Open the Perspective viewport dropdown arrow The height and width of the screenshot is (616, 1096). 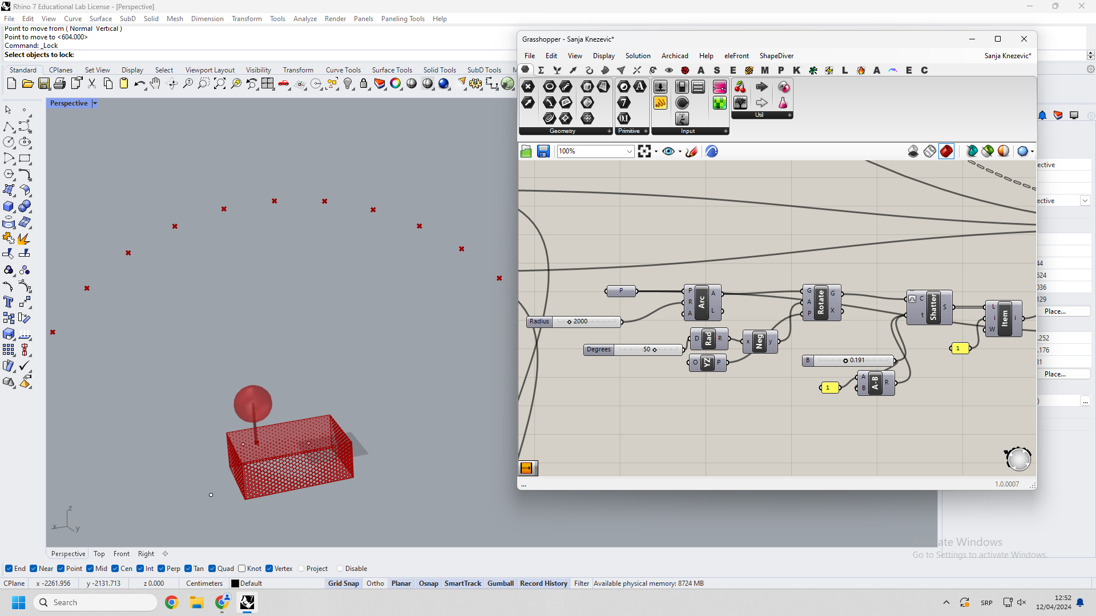click(x=95, y=103)
